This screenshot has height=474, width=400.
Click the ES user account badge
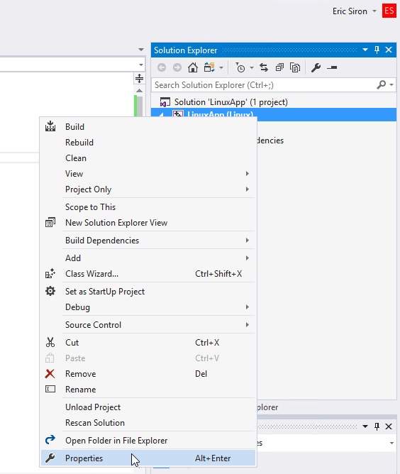pos(389,11)
